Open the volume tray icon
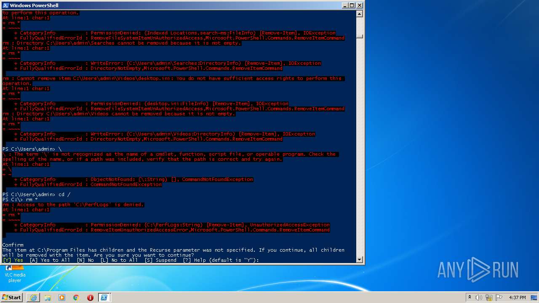Image resolution: width=539 pixels, height=303 pixels. click(x=479, y=298)
